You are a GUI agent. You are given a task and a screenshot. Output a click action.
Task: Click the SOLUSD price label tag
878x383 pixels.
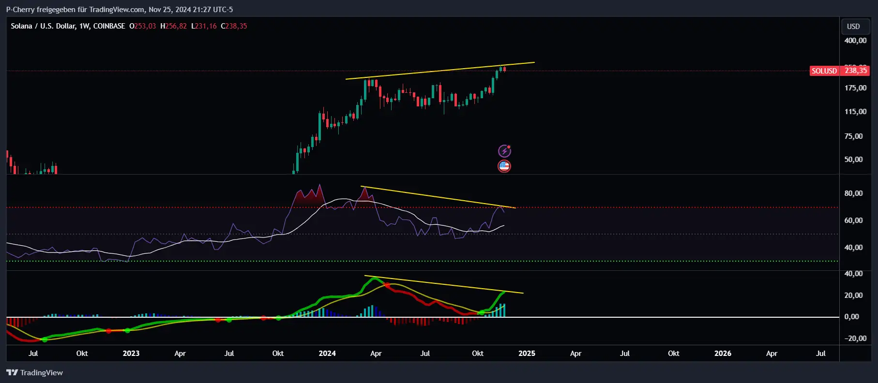click(x=824, y=71)
